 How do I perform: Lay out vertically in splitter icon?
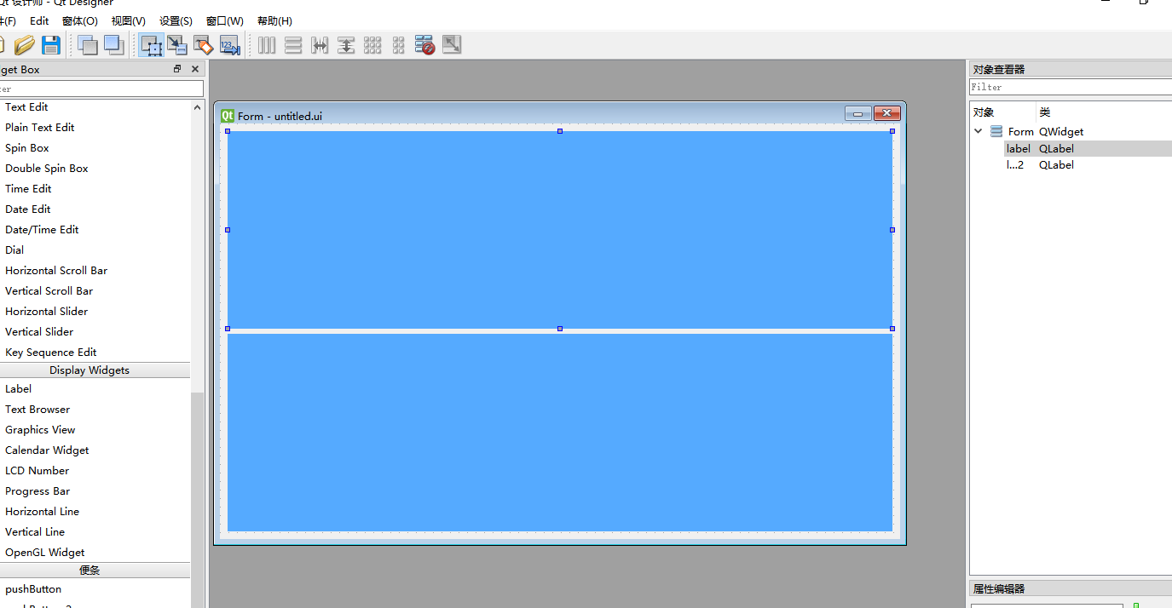[x=346, y=45]
